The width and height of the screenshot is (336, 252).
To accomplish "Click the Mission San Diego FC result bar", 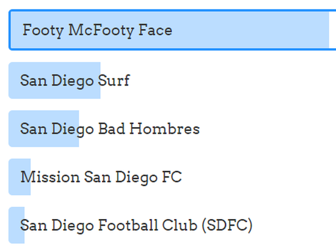I will [x=20, y=178].
